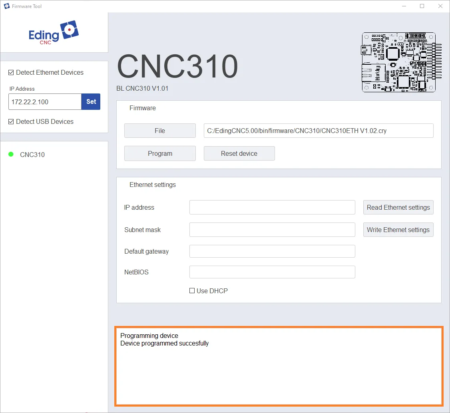
Task: Click the green CNC310 status indicator
Action: point(11,154)
